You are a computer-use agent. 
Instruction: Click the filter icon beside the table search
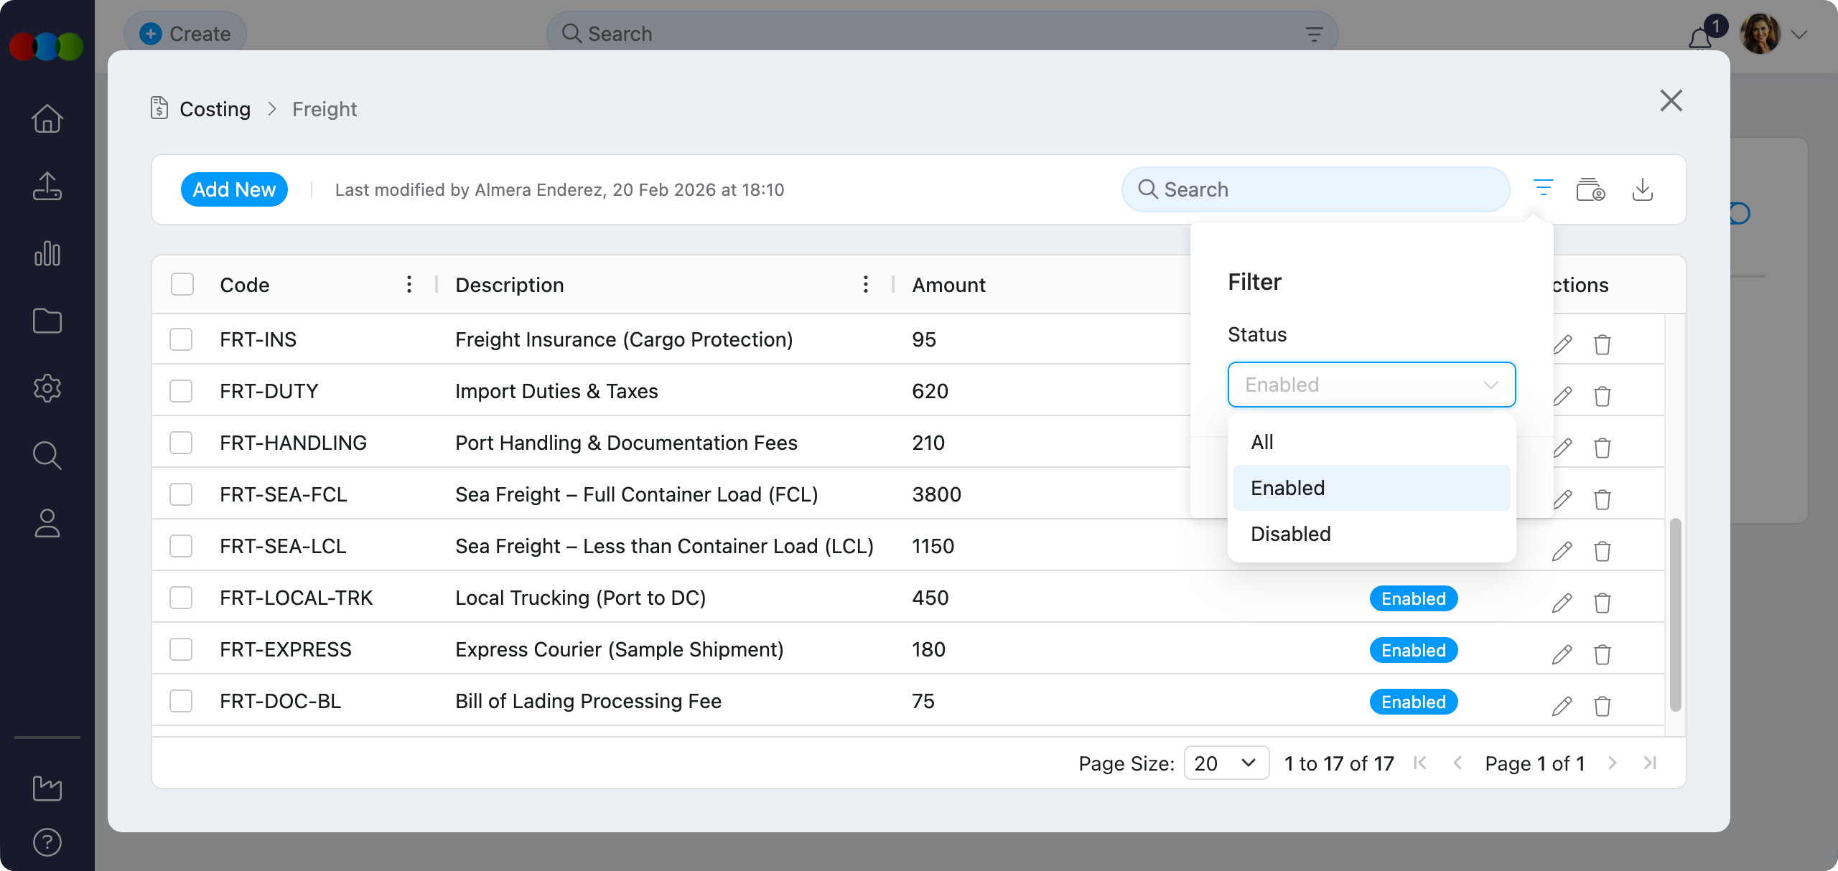click(x=1543, y=189)
